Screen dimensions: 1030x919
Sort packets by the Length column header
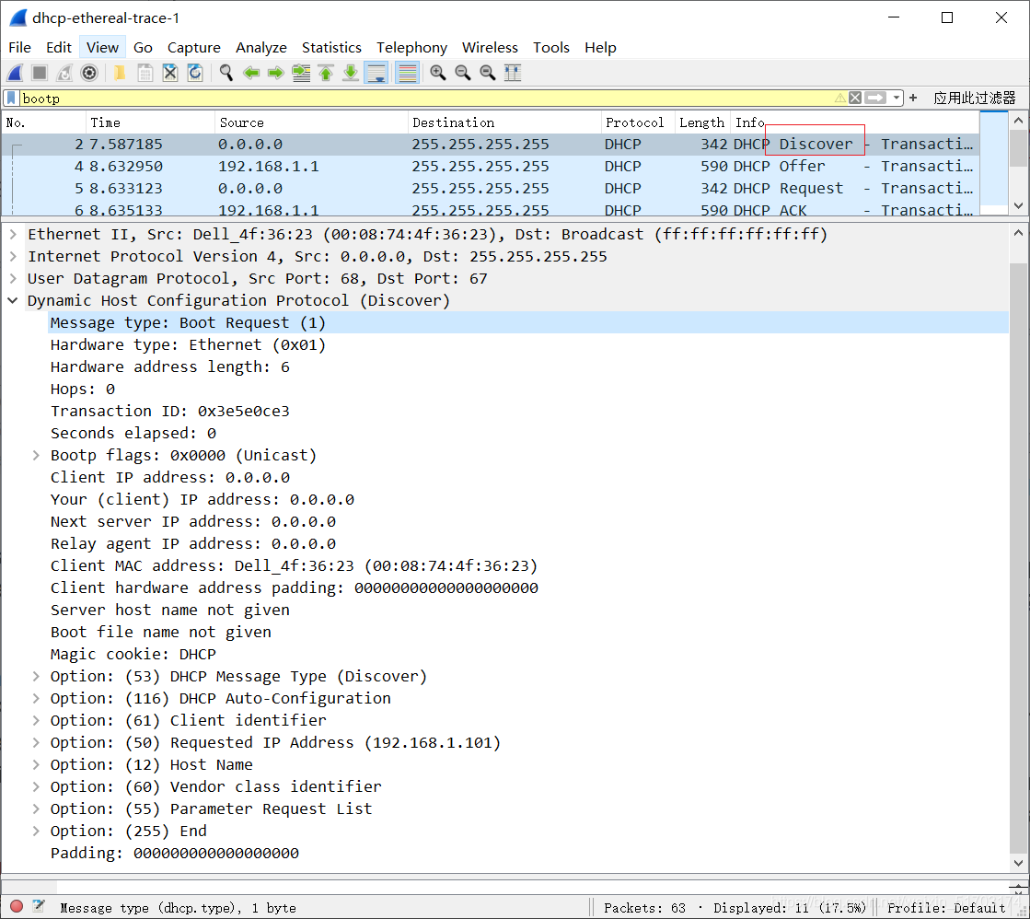tap(702, 122)
